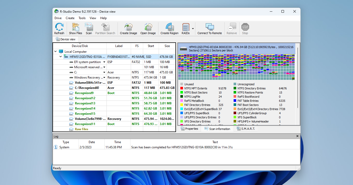This screenshot has width=353, height=185.
Task: Select the Recognized12 partition
Action: click(x=114, y=98)
